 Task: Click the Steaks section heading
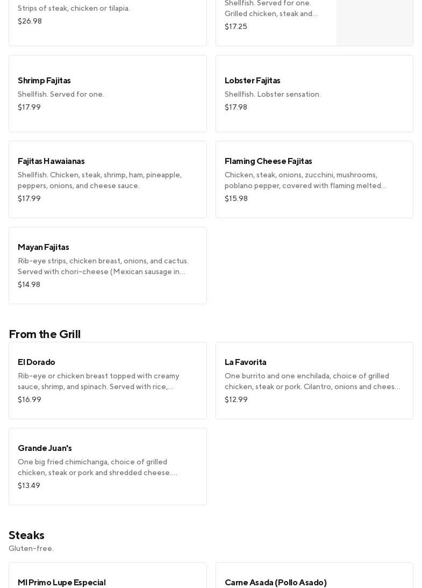tap(26, 535)
